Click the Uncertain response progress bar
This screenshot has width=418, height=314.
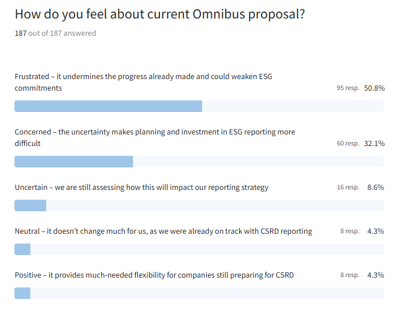point(199,205)
